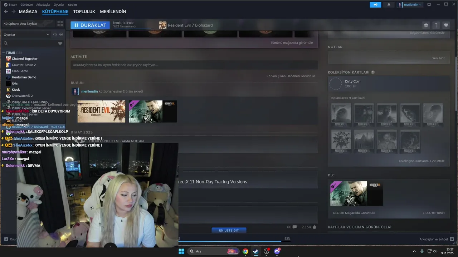Open merilendin profile link in activity
The image size is (458, 257).
click(89, 91)
